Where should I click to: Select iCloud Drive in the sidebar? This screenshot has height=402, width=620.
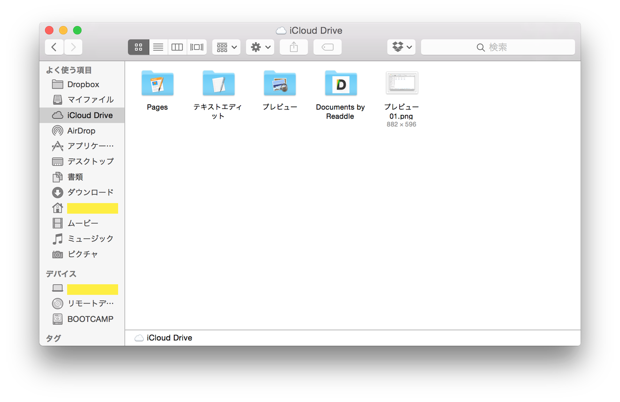pyautogui.click(x=82, y=115)
